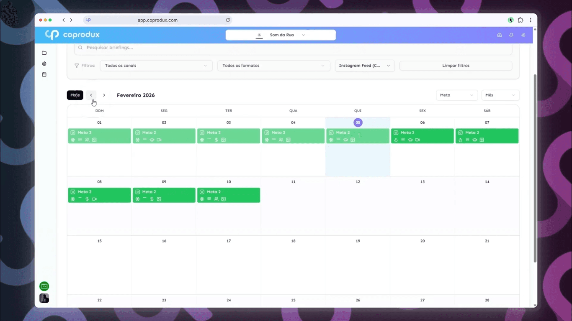572x321 pixels.
Task: Click the home icon in top header
Action: pyautogui.click(x=499, y=35)
